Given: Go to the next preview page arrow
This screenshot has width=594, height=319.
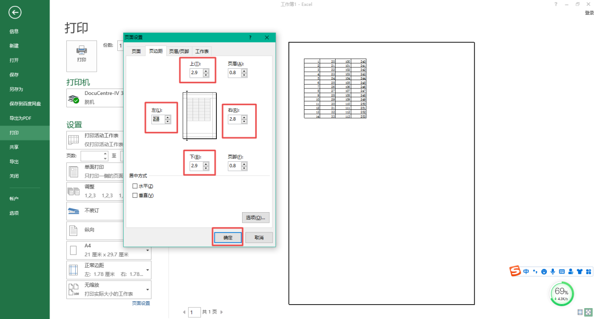Looking at the screenshot, I should tap(222, 312).
